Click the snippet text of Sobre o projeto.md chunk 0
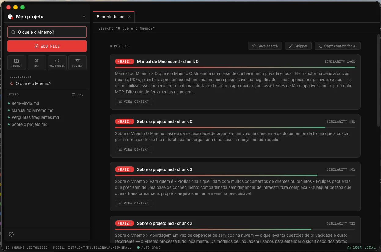 point(231,137)
